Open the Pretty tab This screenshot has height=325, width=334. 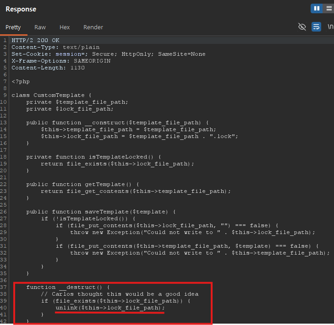(x=13, y=27)
